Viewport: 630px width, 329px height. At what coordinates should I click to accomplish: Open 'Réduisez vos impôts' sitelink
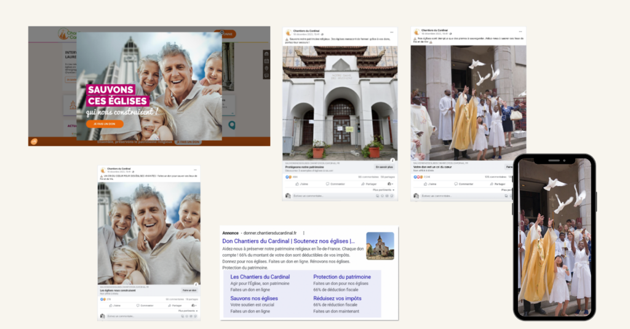337,298
